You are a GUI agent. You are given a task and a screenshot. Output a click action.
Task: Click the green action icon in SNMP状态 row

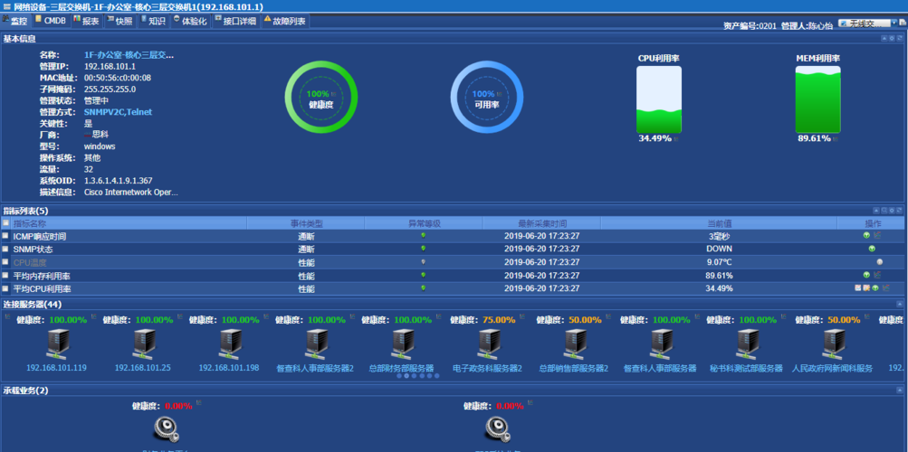click(x=872, y=249)
